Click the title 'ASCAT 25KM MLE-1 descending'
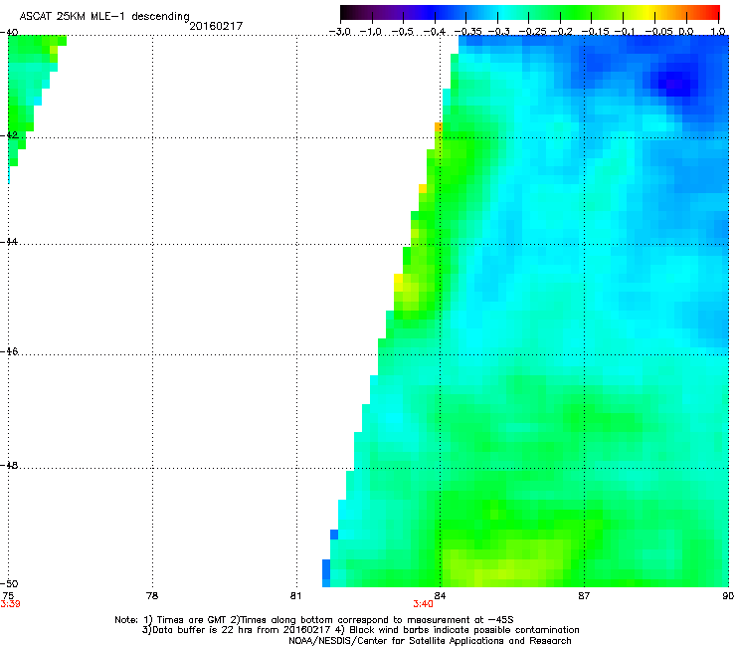736x647 pixels. coord(104,16)
